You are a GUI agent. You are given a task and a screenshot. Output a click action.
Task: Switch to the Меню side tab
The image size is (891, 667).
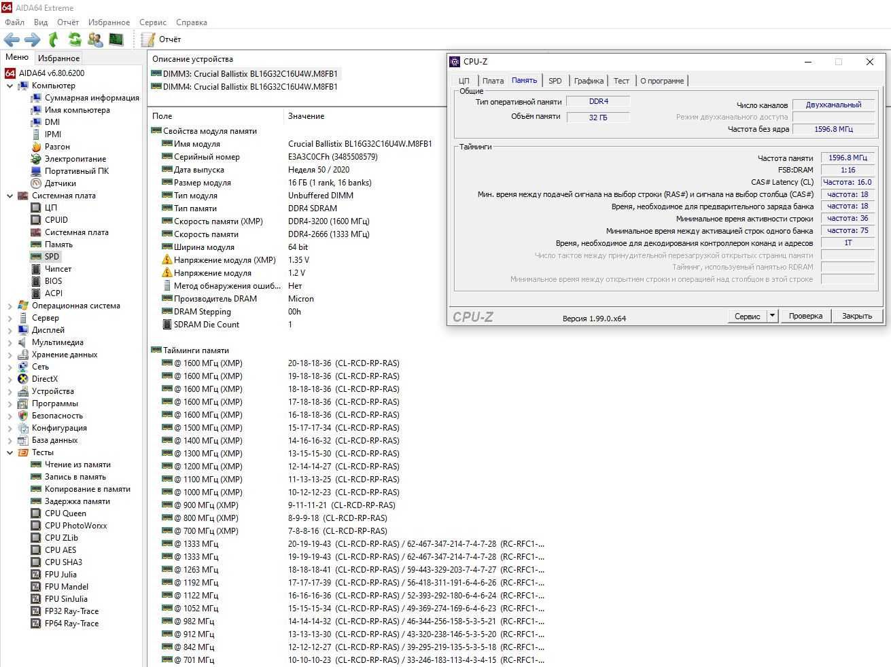pyautogui.click(x=17, y=57)
